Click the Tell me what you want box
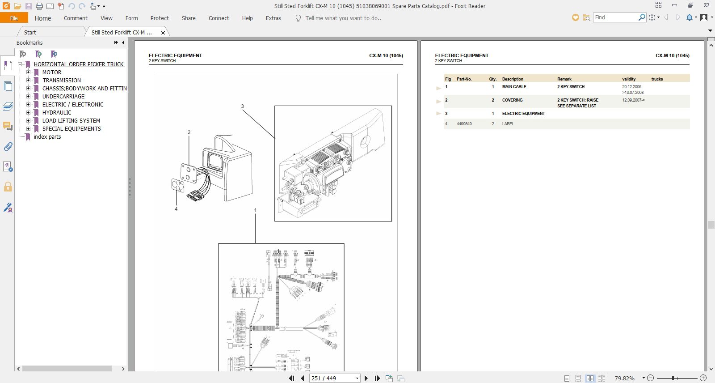The height and width of the screenshot is (383, 715). [x=343, y=18]
